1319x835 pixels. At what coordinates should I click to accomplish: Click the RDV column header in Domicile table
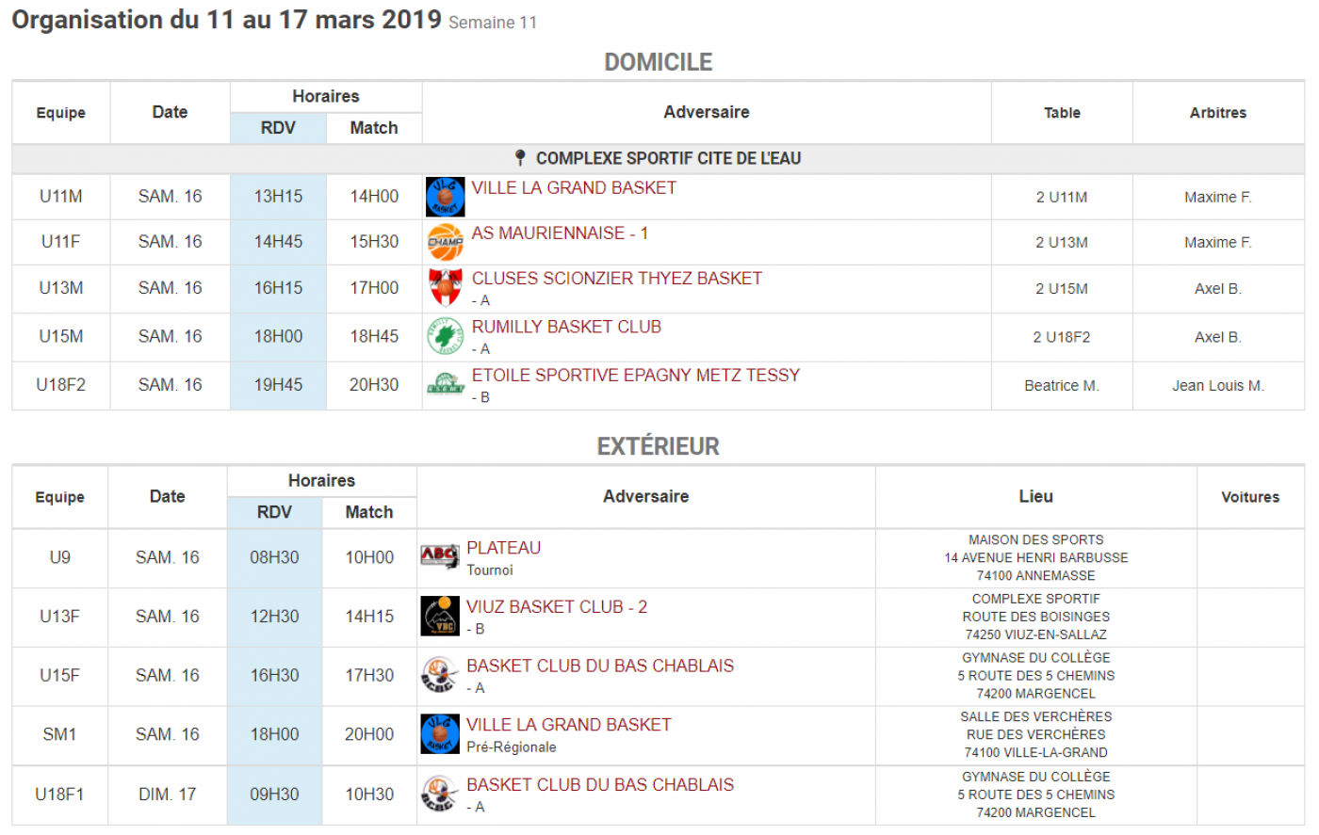(x=278, y=128)
